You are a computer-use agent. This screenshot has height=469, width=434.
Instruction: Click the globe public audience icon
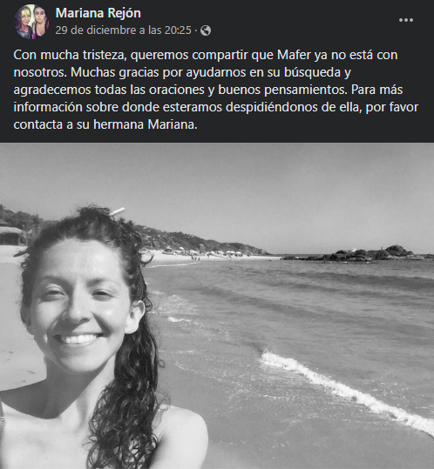coord(206,30)
